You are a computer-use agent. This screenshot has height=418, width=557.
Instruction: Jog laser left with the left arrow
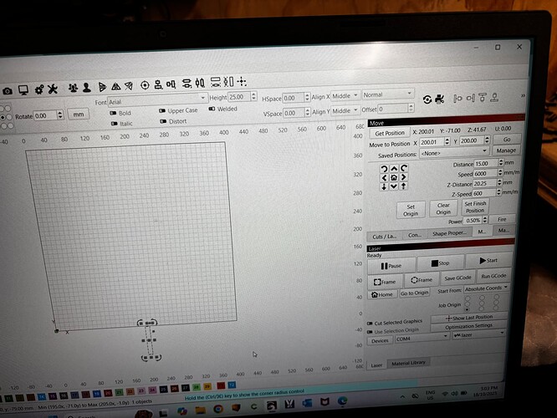tap(385, 177)
